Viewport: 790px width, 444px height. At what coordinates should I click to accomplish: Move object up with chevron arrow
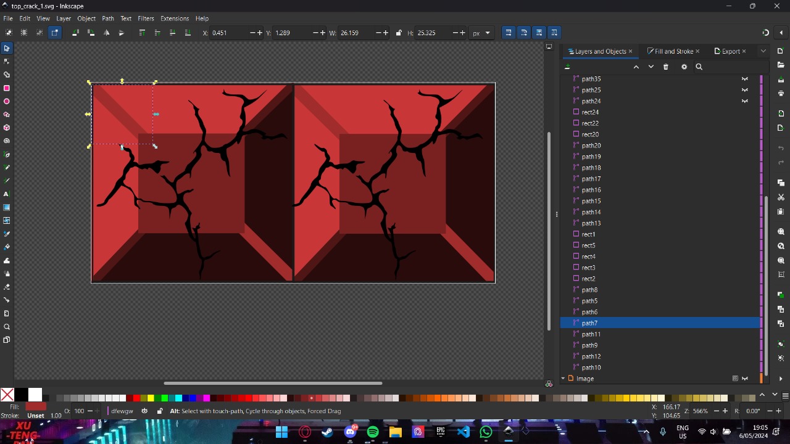point(636,67)
